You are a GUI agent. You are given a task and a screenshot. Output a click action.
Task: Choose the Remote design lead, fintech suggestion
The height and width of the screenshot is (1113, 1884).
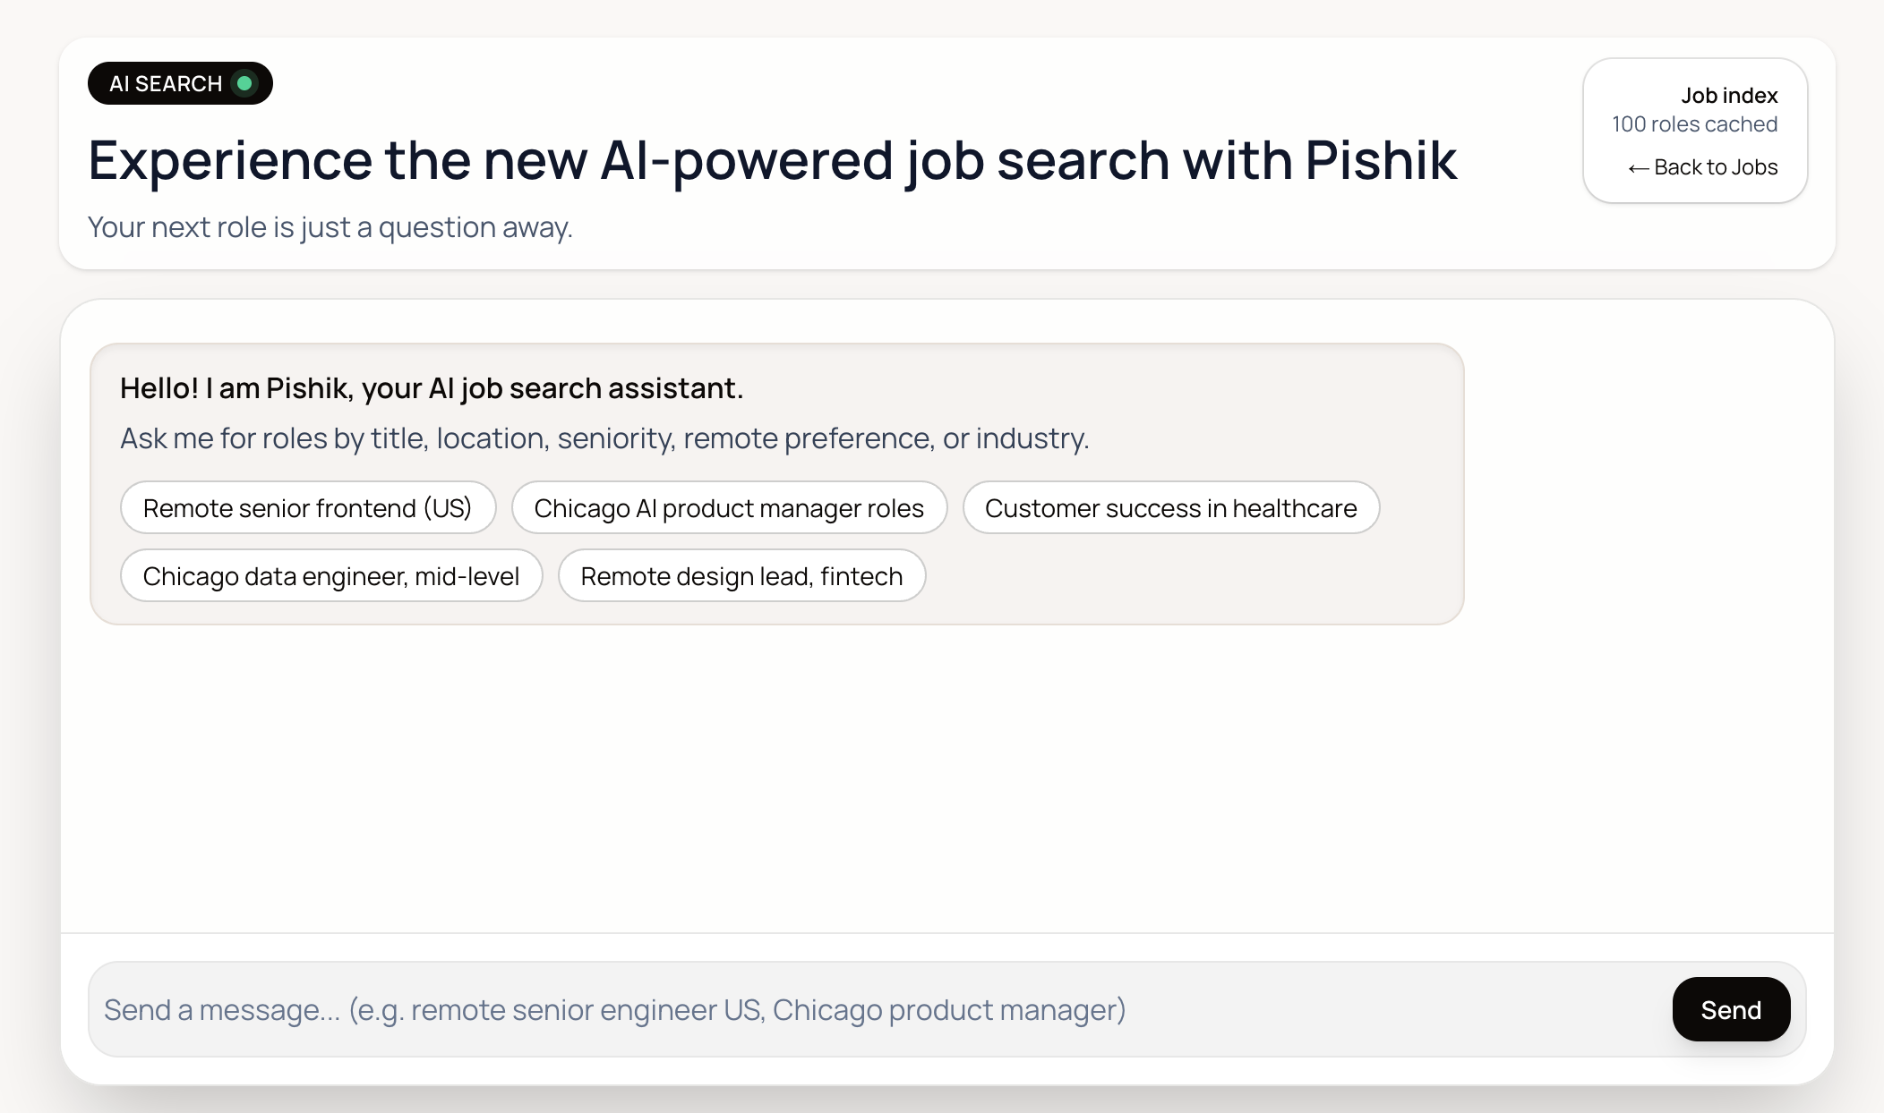tap(741, 575)
